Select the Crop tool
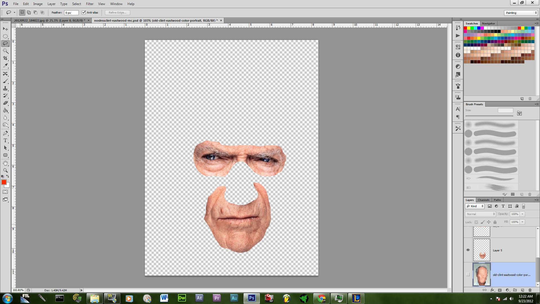540x304 pixels. point(5,58)
